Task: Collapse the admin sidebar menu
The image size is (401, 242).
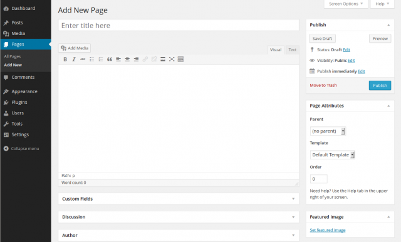Action: 21,149
